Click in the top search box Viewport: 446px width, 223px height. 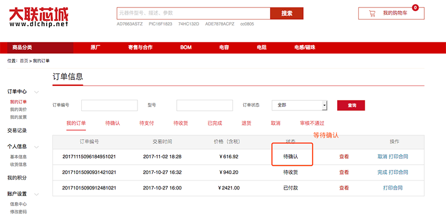193,13
